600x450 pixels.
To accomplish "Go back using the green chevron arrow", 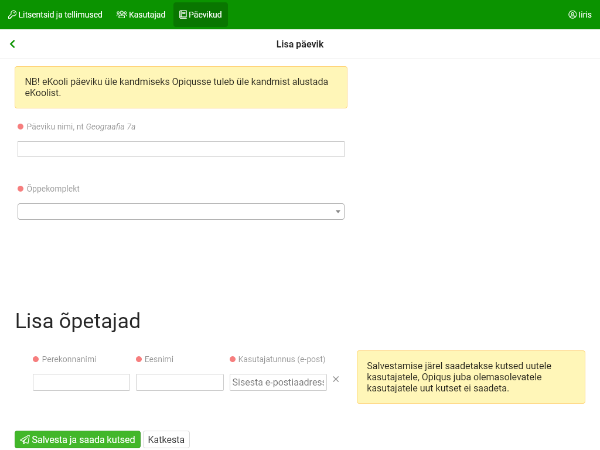I will point(12,44).
